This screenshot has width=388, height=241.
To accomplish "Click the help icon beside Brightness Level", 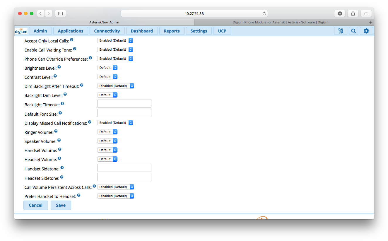I will click(59, 67).
